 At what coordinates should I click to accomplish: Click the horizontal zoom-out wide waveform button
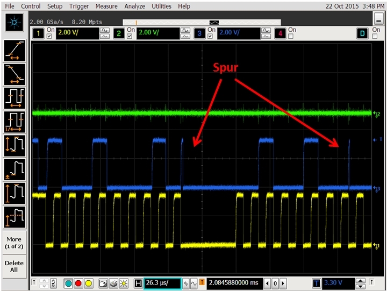tap(193, 284)
